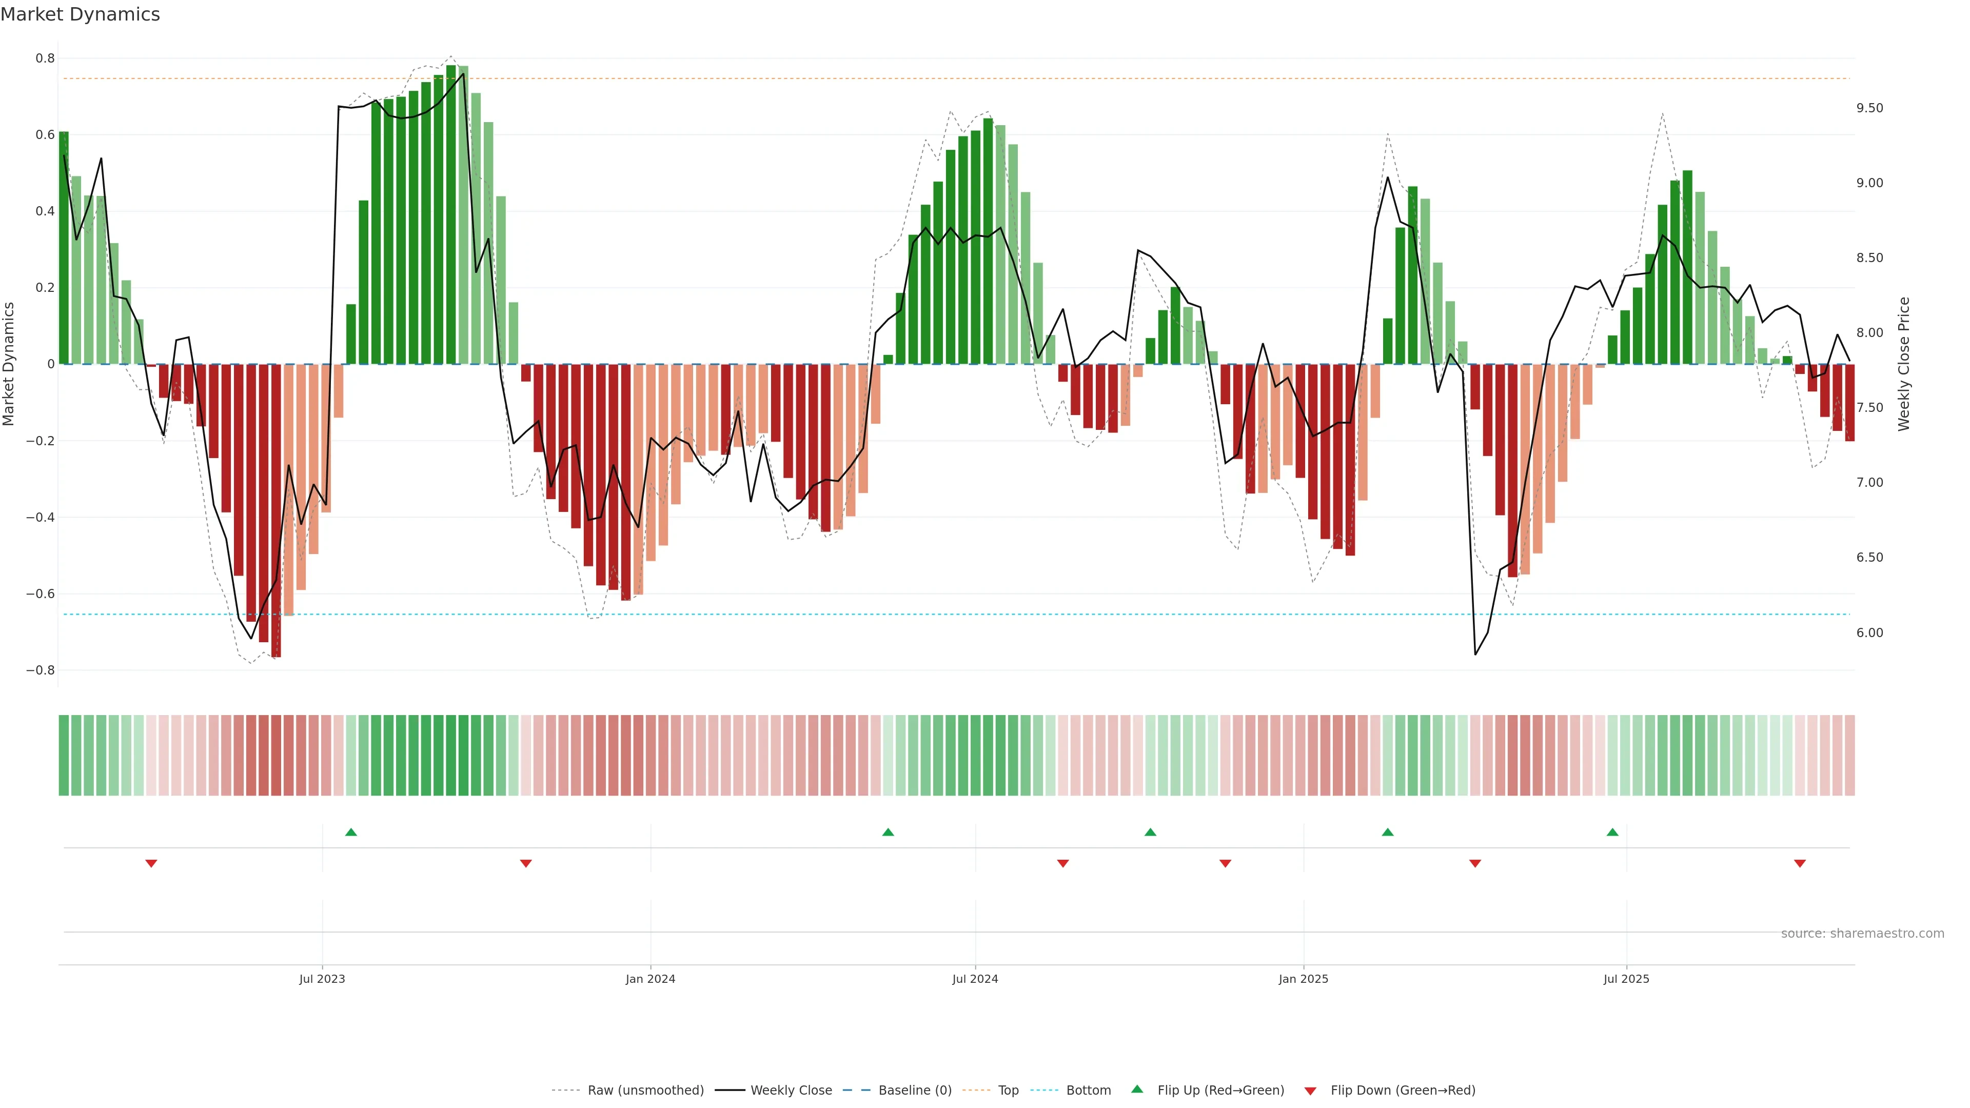Click the last green flip-up triangle marker
Viewport: 1970px width, 1108px height.
point(1612,832)
